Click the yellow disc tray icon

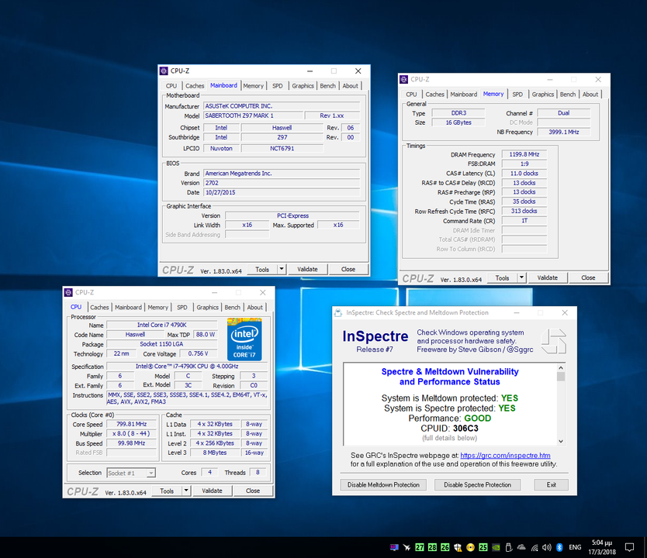click(470, 547)
